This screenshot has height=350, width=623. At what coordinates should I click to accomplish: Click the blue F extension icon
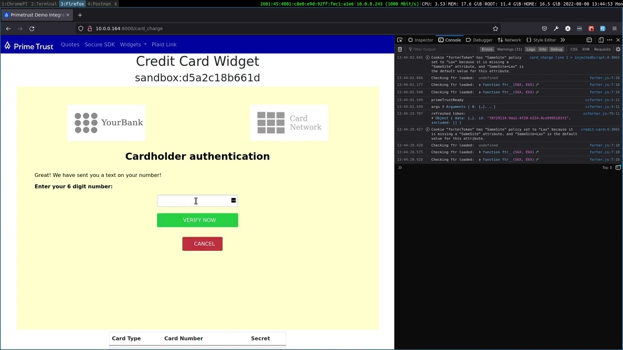[x=603, y=29]
